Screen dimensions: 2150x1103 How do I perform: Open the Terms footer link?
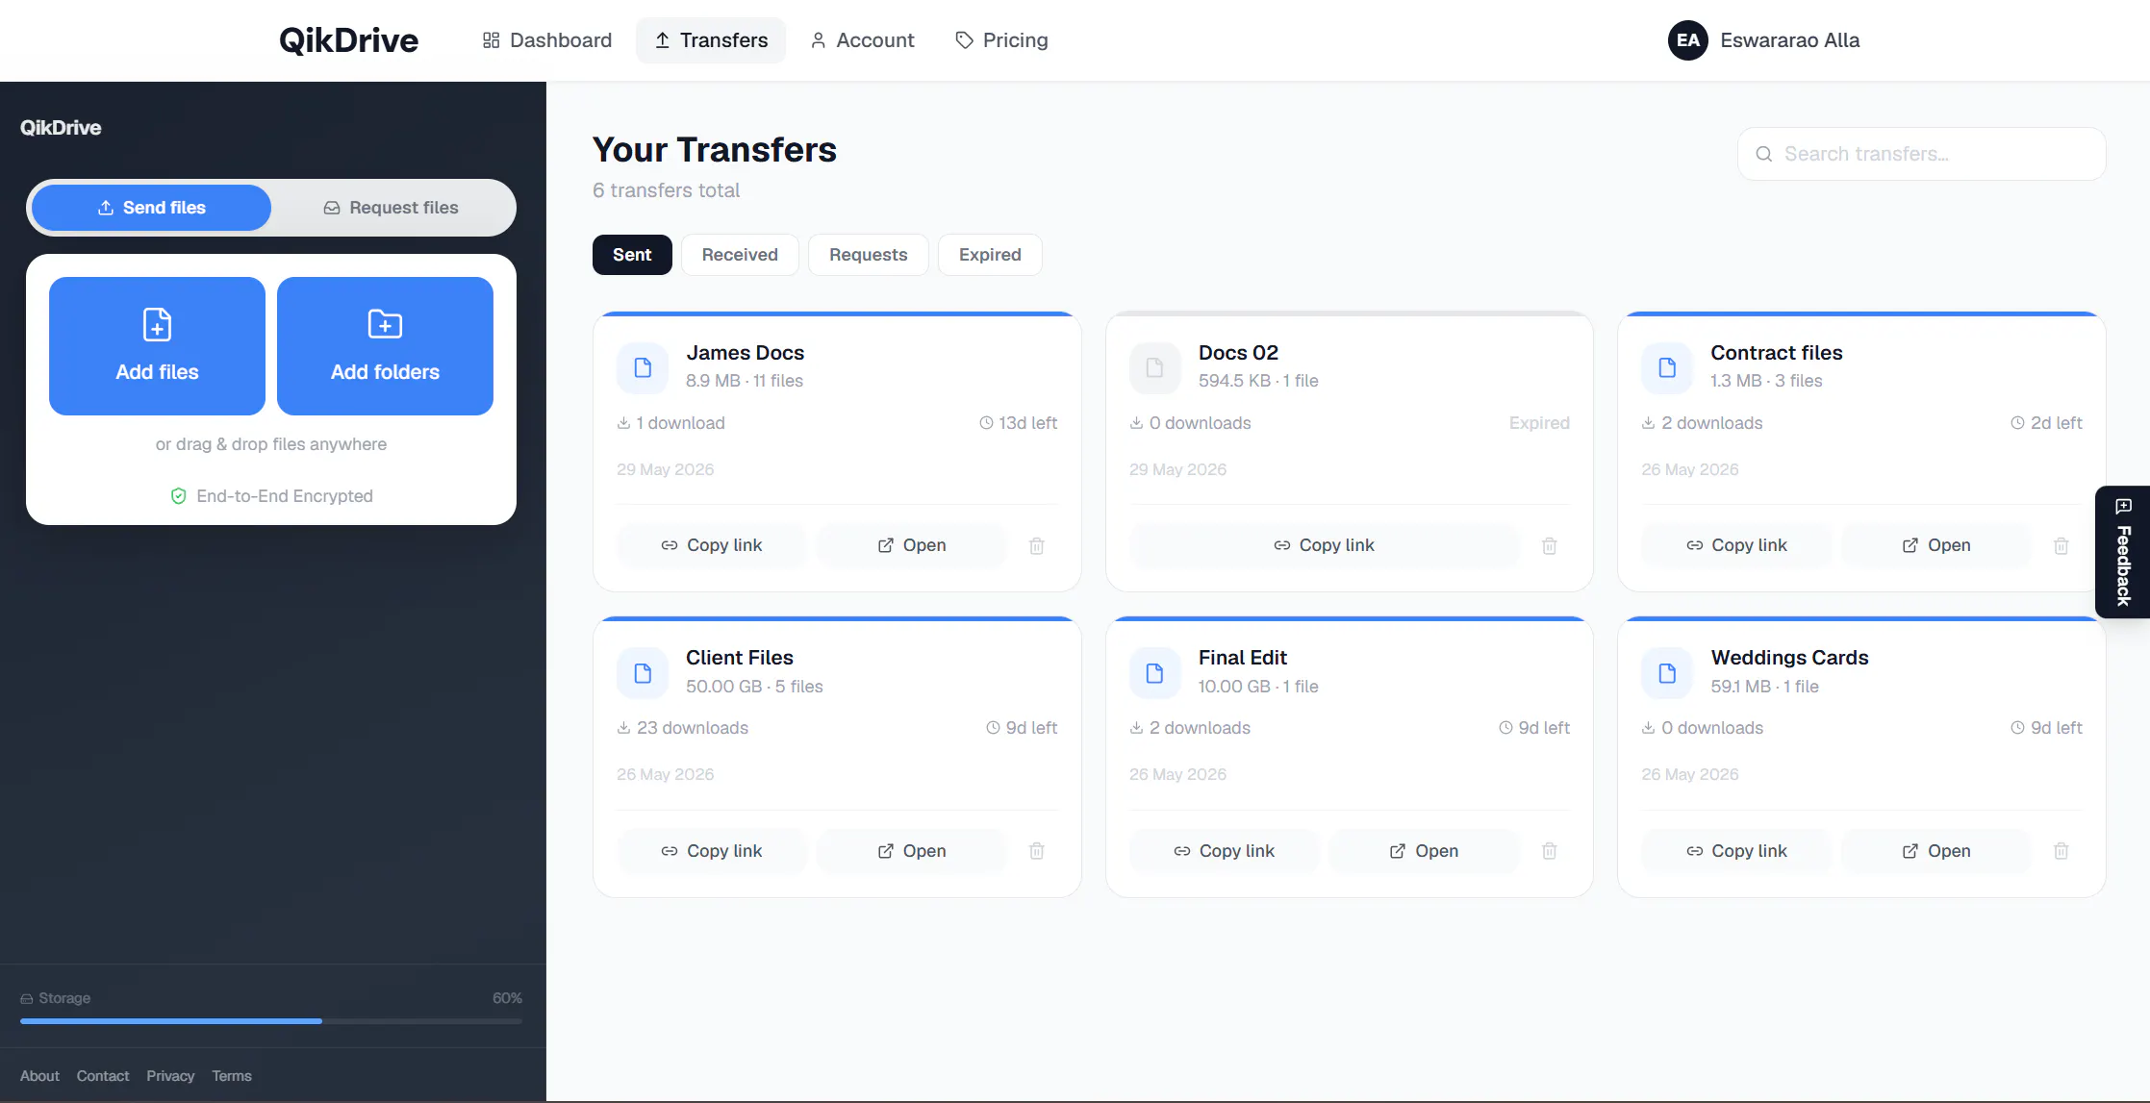232,1076
